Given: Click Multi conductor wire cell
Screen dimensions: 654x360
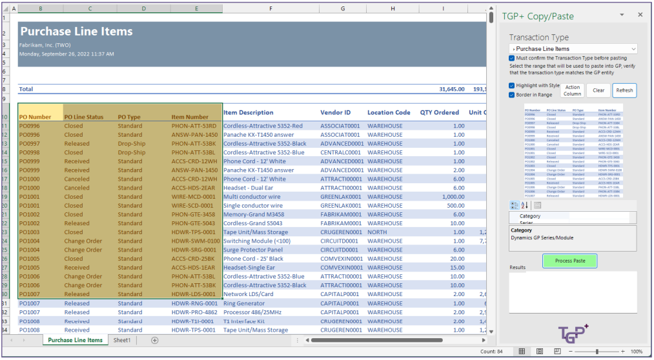Looking at the screenshot, I should [271, 197].
